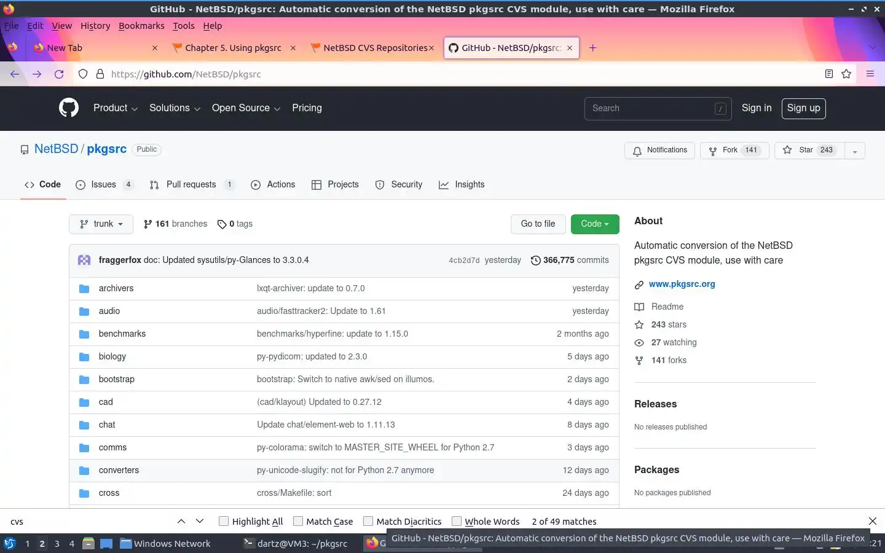
Task: Switch to workspace 3 in taskbar
Action: (x=57, y=543)
